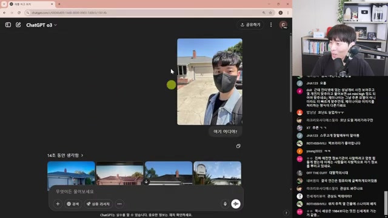
Task: Open more tools ellipsis in composer
Action: pos(119,204)
